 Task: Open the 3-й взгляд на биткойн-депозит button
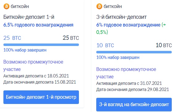pyautogui.click(x=134, y=105)
